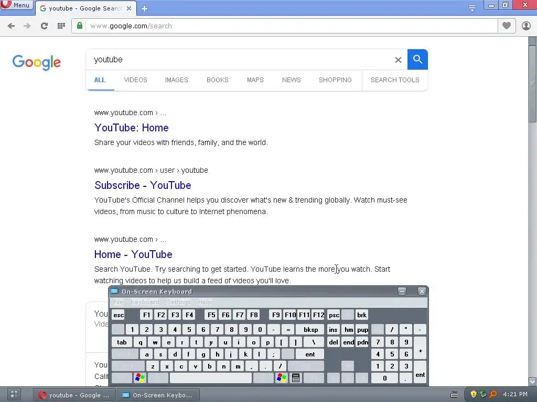The image size is (537, 402).
Task: Click the scrollbar down arrow
Action: 532,382
